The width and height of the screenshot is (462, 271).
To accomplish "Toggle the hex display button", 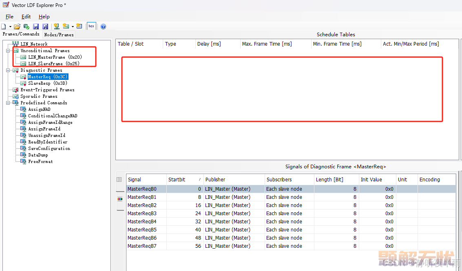I will tap(91, 26).
